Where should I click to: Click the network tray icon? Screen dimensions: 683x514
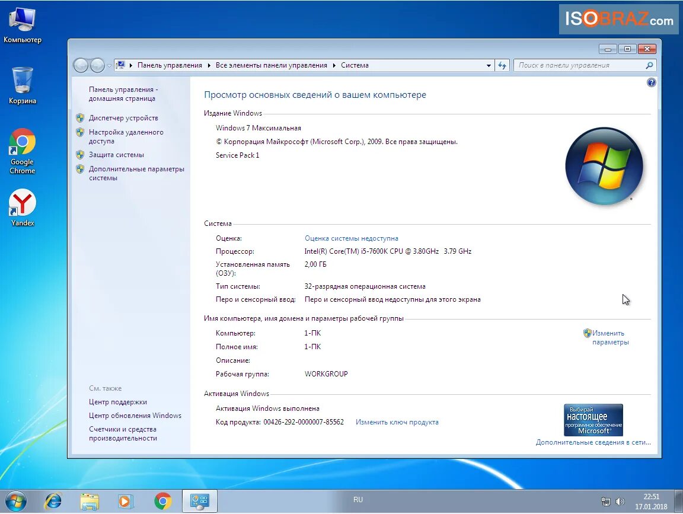605,502
